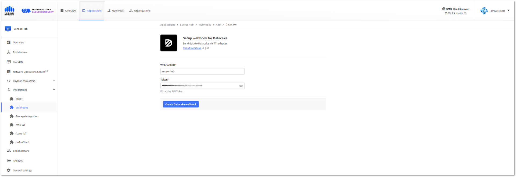Click the Webhook ID input field
This screenshot has width=516, height=177.
(x=202, y=71)
